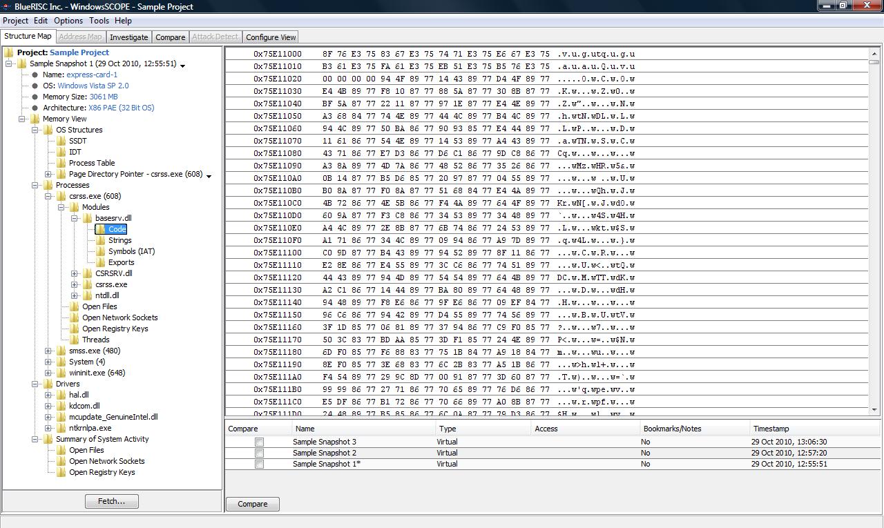Click the SSDT folder icon

61,141
